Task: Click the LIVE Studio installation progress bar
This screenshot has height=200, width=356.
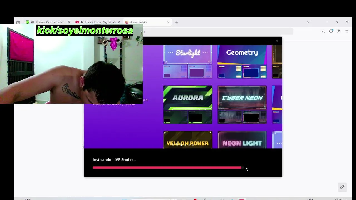Action: tap(168, 168)
